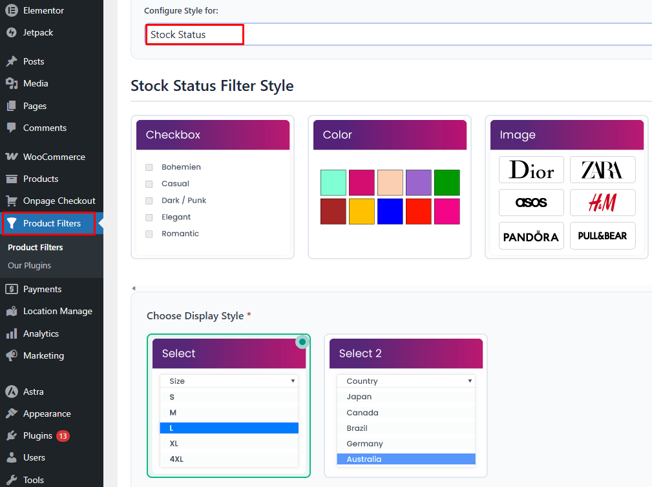Open the Analytics sidebar item
Viewport: 652px width, 487px height.
tap(41, 333)
